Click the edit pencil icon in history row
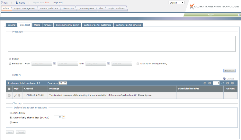Viewport: 241px width, 140px height. coord(15,95)
